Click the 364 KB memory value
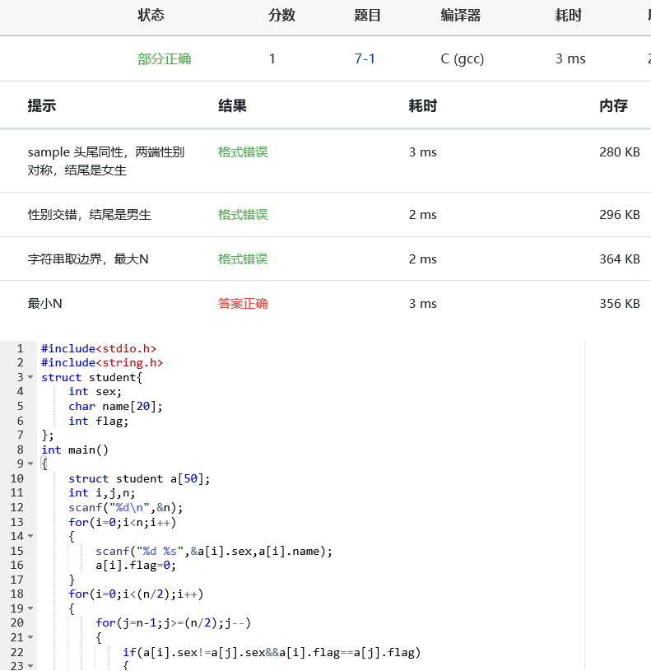 click(620, 259)
